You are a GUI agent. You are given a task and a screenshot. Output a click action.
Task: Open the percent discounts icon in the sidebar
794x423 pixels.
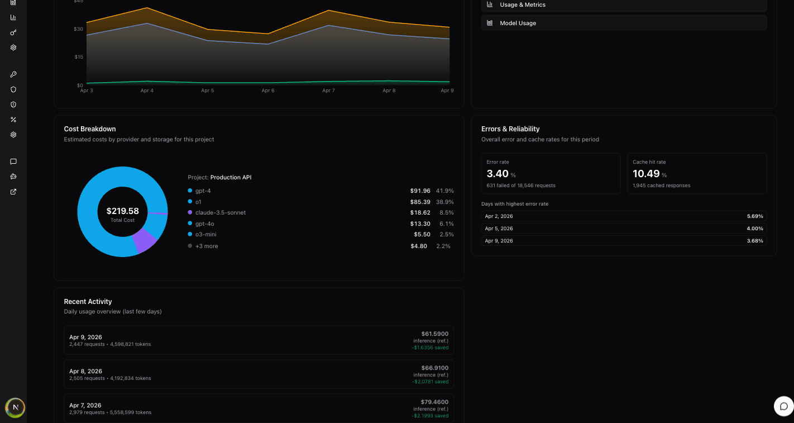(13, 120)
